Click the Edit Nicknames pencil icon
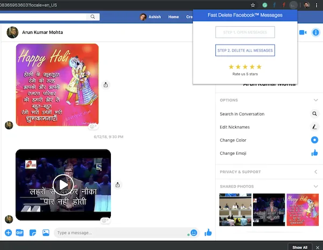 314,127
